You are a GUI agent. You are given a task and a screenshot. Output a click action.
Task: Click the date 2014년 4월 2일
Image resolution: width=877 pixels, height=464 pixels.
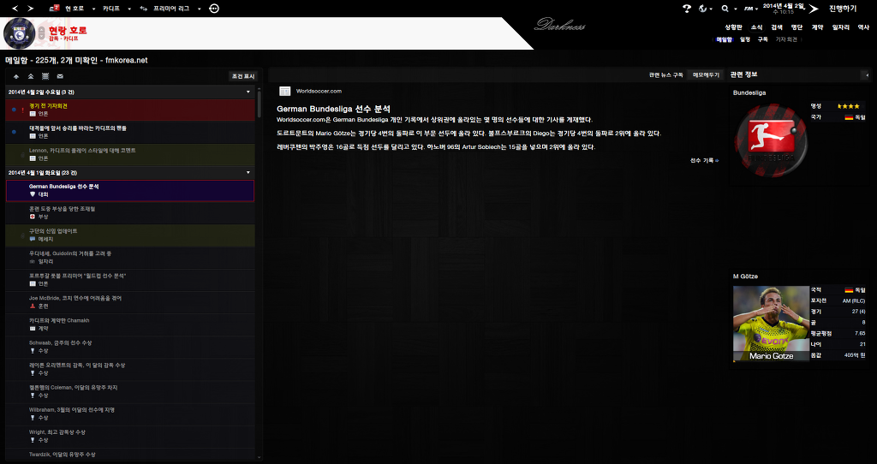784,6
